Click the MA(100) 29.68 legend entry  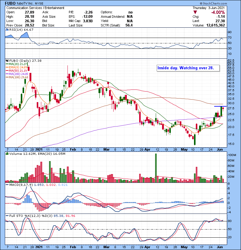coord(17,77)
